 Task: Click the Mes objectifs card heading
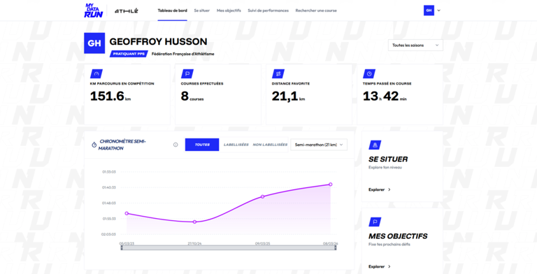click(x=398, y=236)
